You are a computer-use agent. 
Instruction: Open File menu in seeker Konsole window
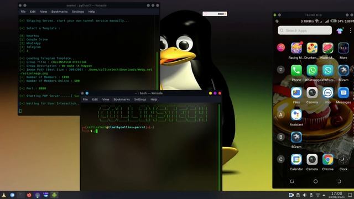click(x=23, y=12)
